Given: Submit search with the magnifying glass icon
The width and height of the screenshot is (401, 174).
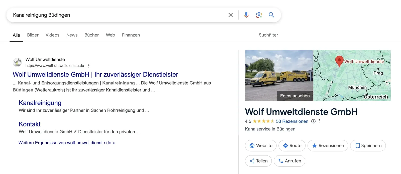Looking at the screenshot, I should click(271, 15).
